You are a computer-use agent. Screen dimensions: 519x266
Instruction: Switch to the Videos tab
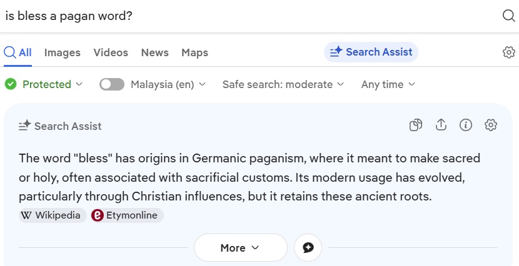(111, 52)
